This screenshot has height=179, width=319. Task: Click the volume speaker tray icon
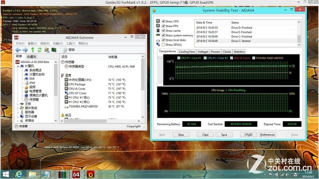287,175
